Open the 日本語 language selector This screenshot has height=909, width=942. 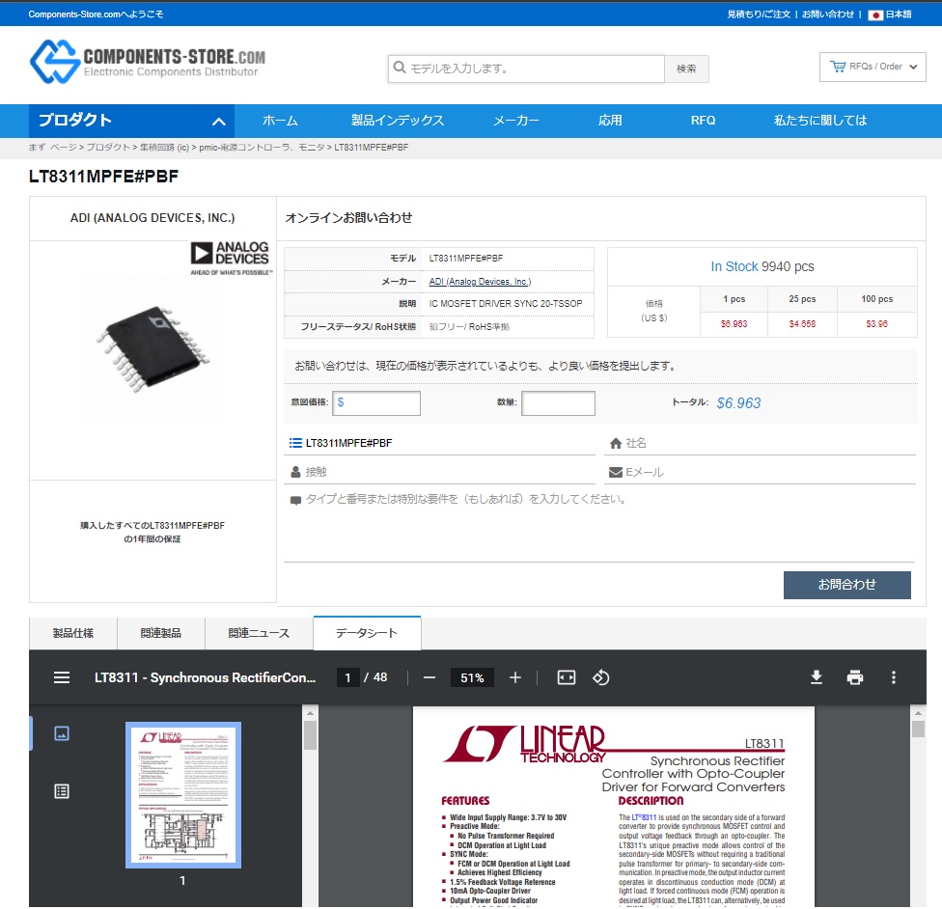[889, 14]
